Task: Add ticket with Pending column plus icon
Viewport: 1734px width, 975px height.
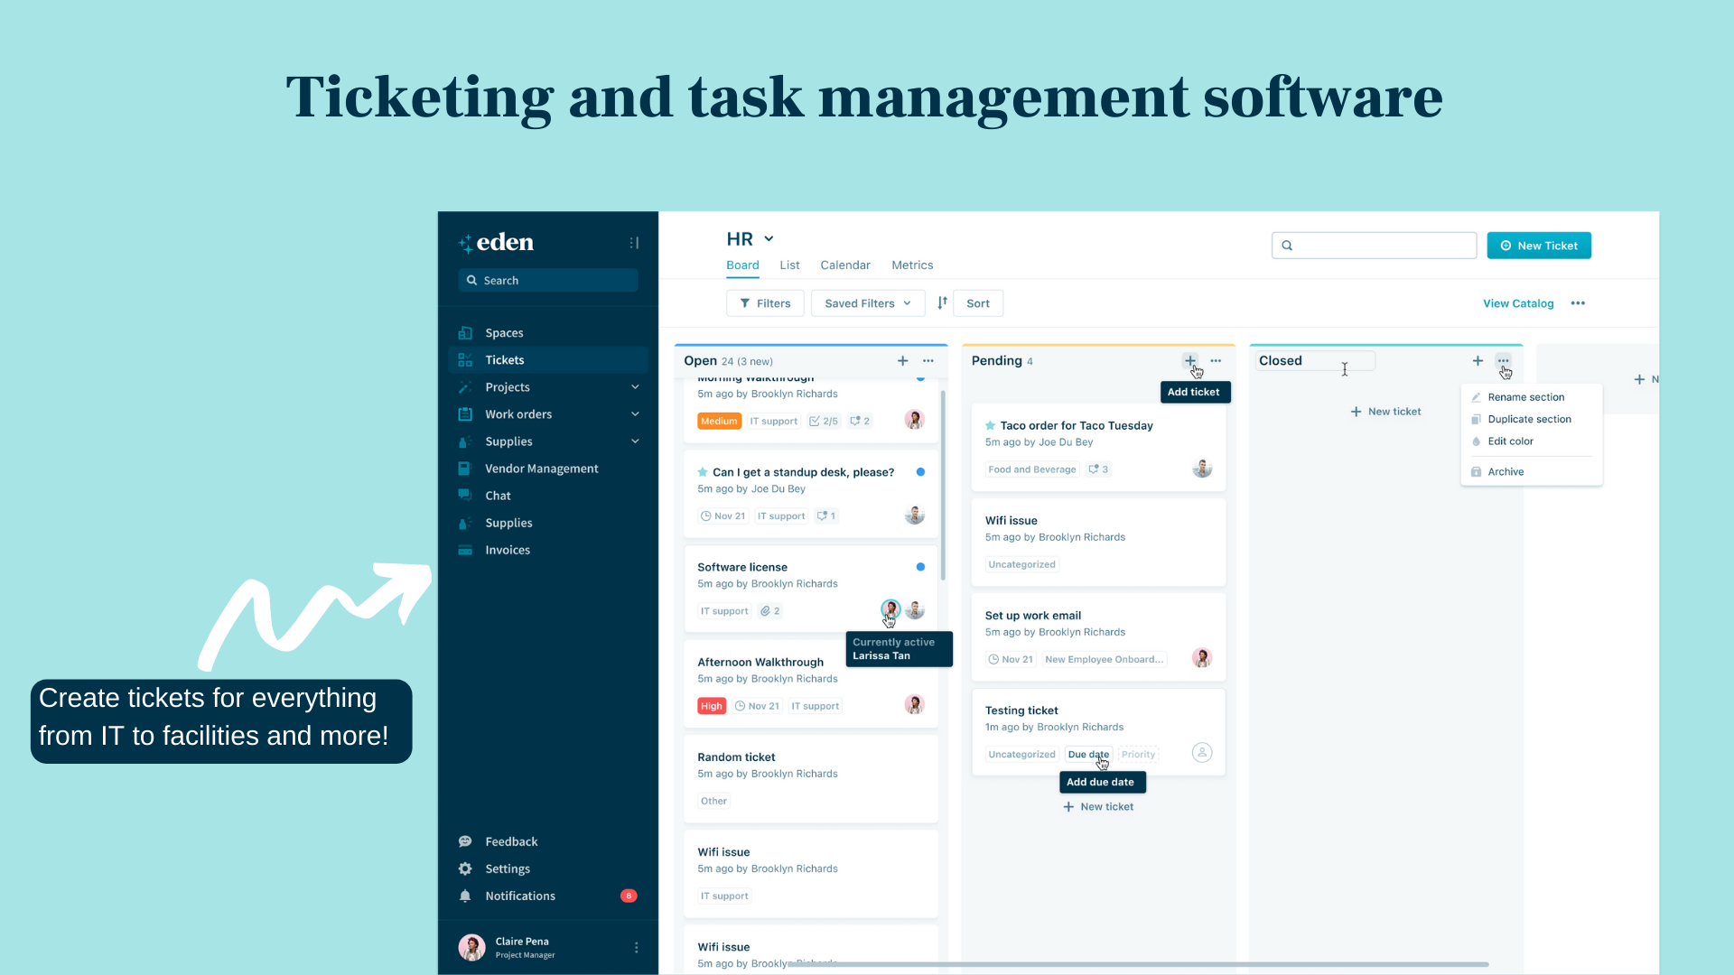Action: coord(1190,360)
